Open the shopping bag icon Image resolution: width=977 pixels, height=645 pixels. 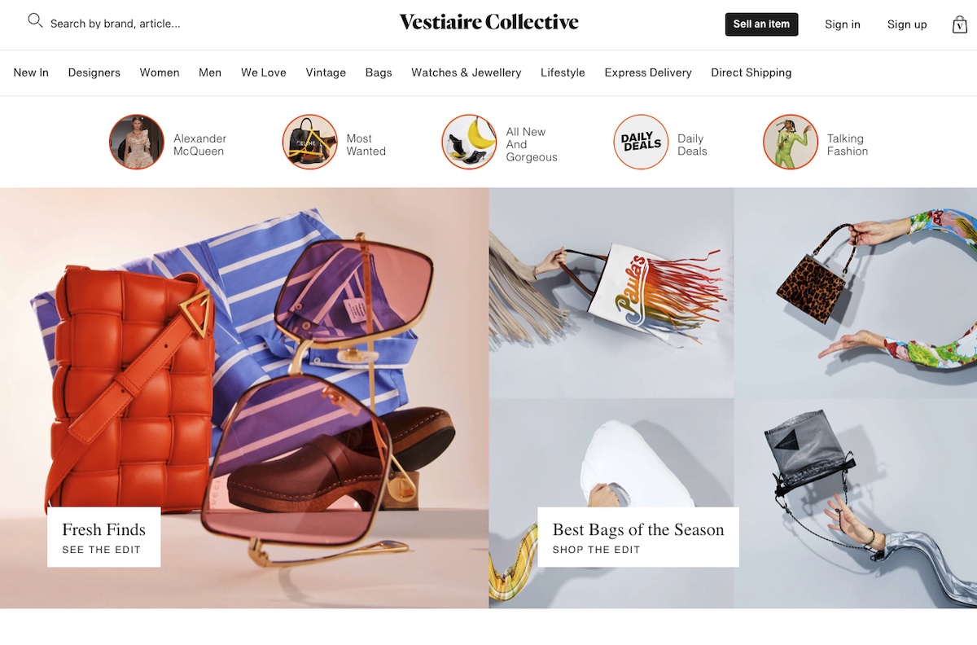coord(960,24)
